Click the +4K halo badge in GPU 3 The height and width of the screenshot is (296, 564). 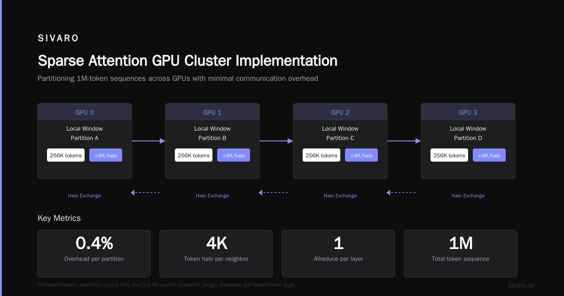point(489,156)
